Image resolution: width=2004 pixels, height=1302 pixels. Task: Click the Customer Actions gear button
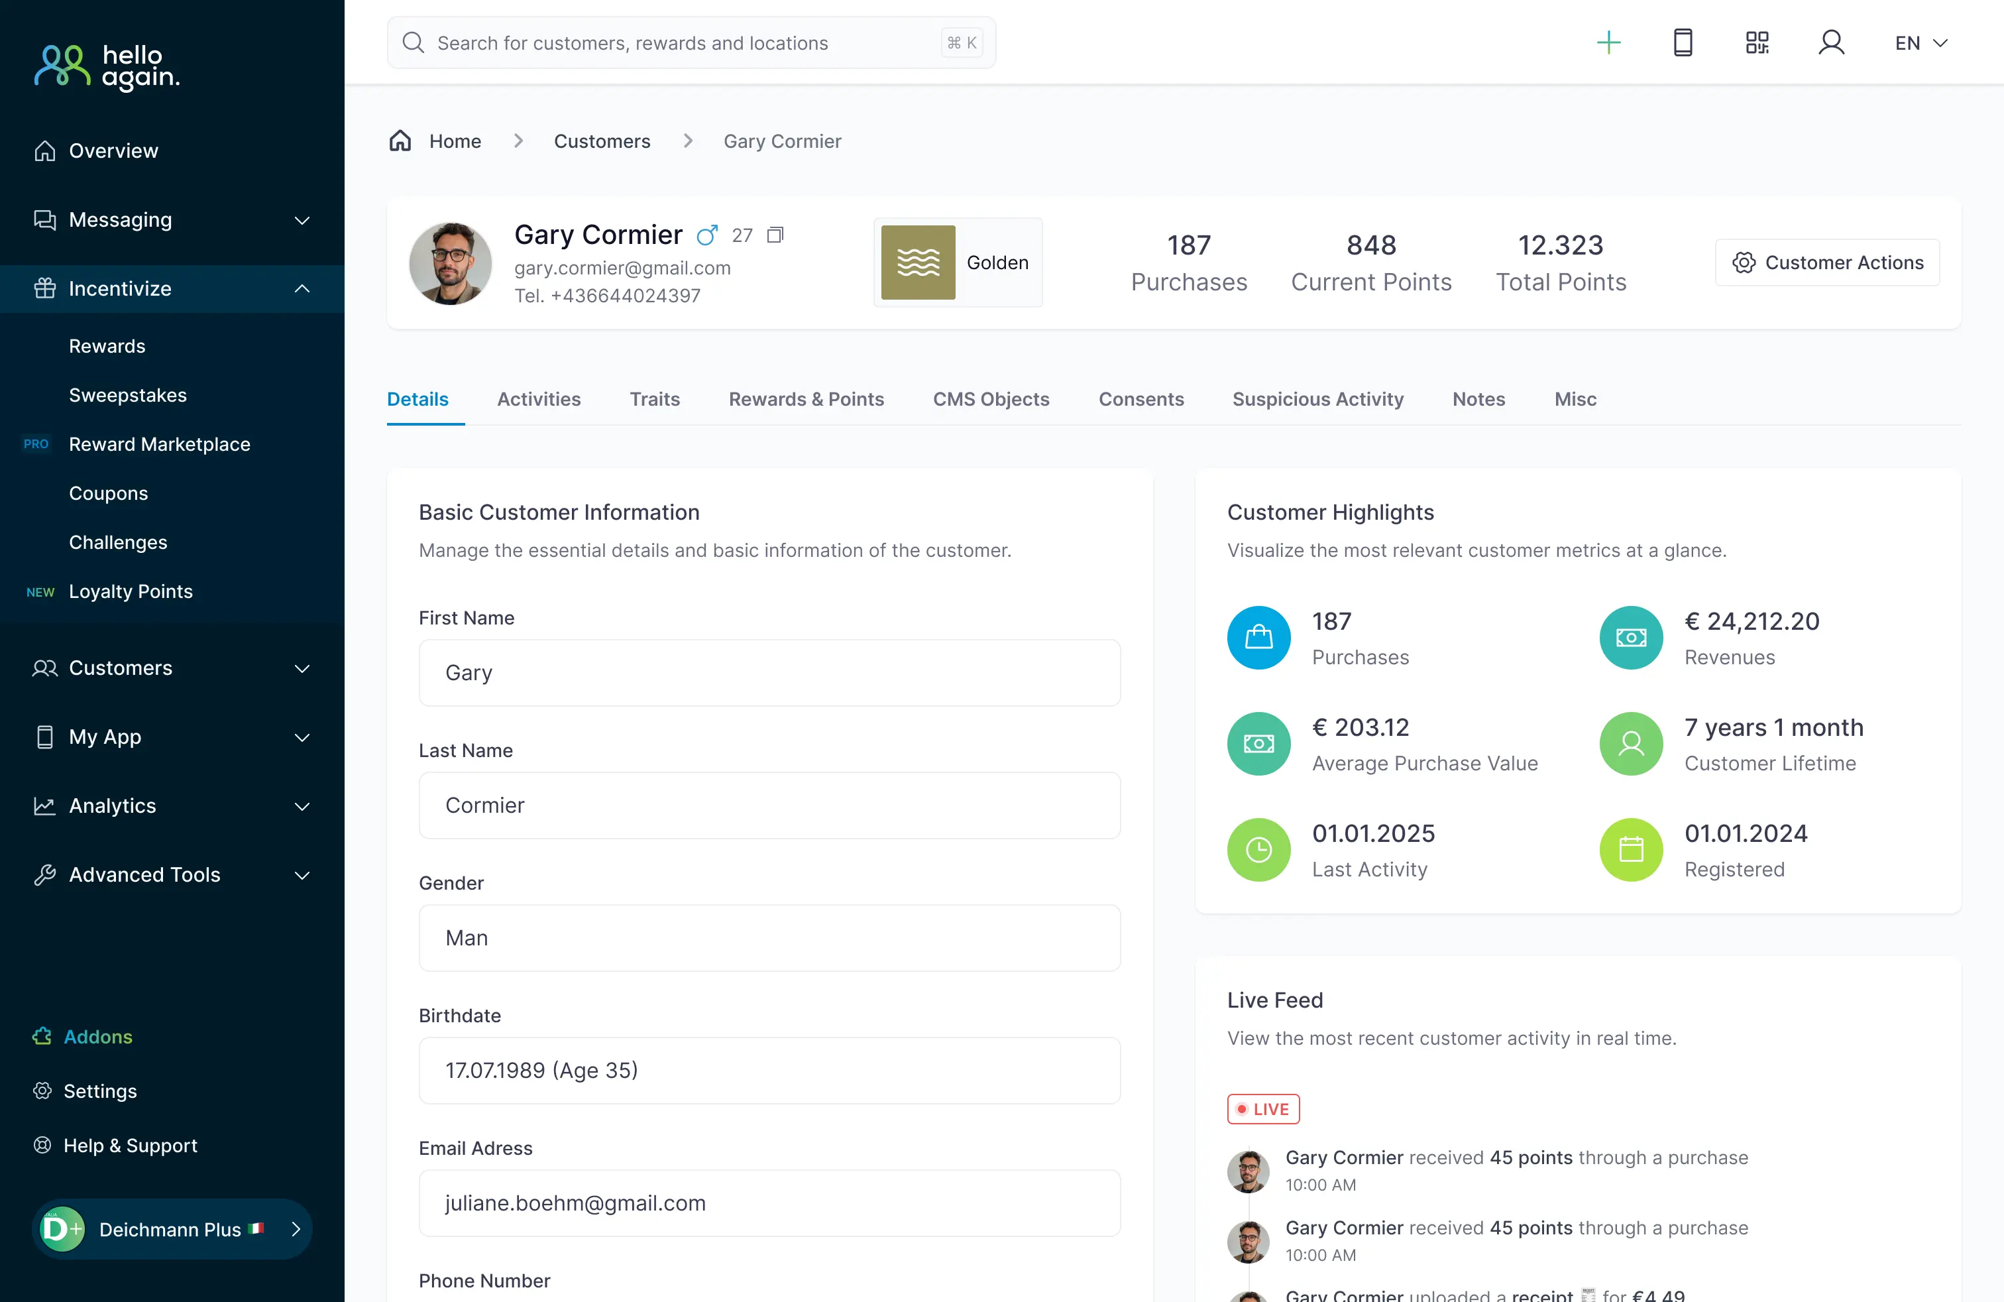[1827, 262]
